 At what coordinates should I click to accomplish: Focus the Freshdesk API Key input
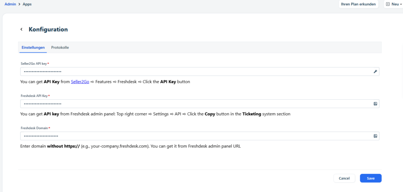click(200, 104)
